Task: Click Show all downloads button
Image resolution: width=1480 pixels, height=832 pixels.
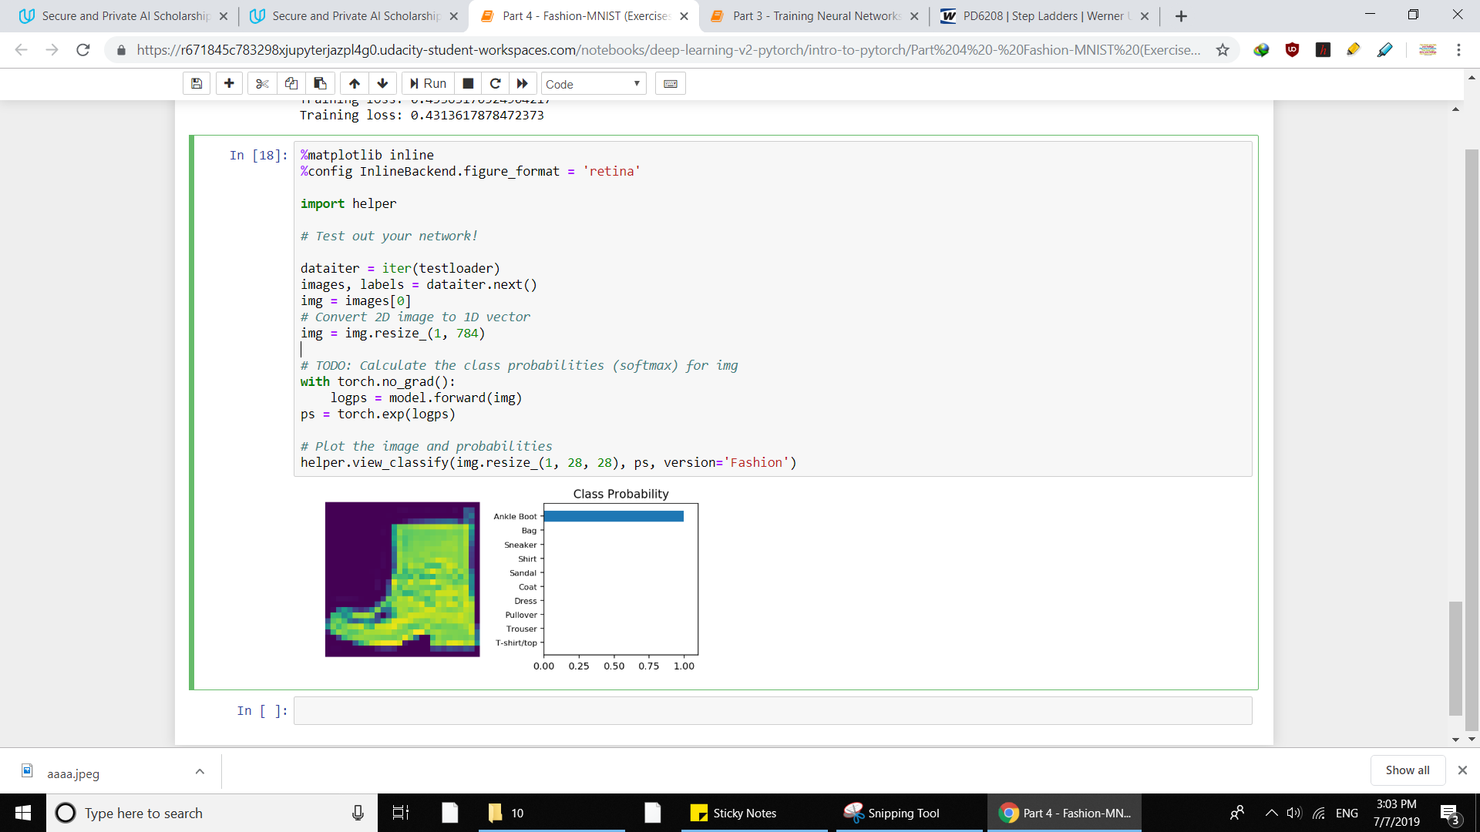Action: click(1407, 770)
